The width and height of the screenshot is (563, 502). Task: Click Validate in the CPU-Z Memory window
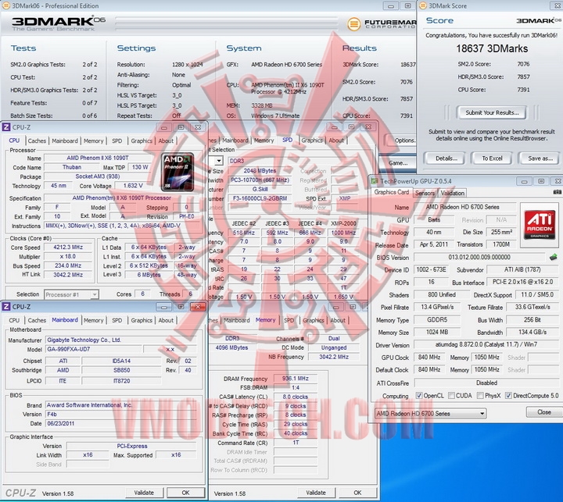click(x=316, y=493)
